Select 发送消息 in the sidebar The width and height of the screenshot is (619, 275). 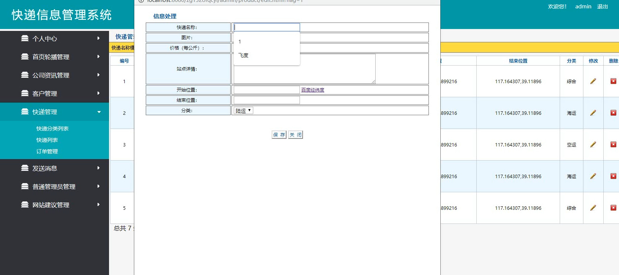click(45, 168)
